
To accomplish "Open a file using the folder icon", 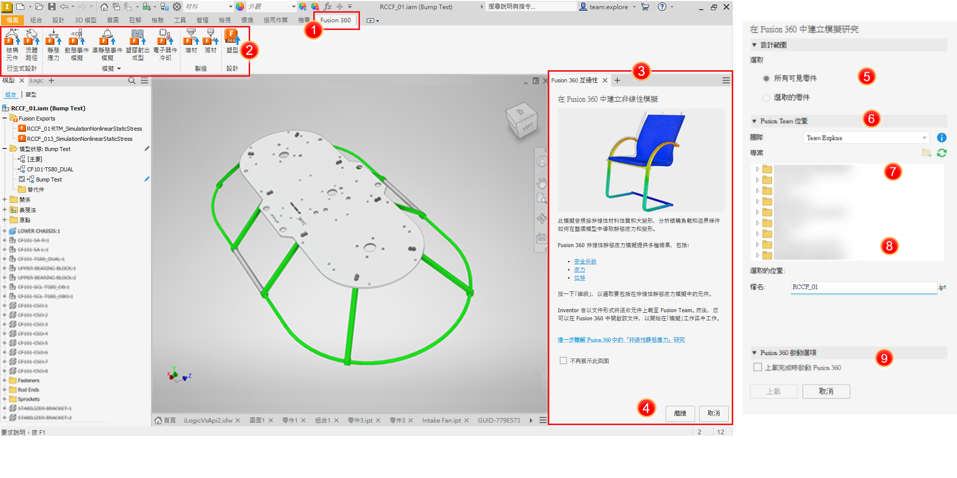I will click(x=39, y=7).
